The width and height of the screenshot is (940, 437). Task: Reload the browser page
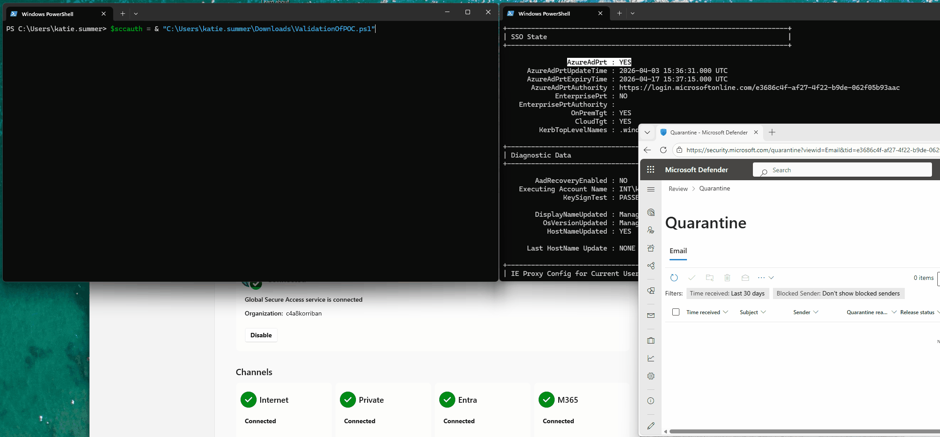tap(663, 150)
